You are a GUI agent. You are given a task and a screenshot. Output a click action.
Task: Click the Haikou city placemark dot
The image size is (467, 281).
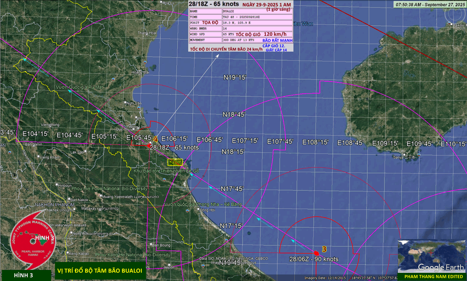pyautogui.click(x=451, y=24)
